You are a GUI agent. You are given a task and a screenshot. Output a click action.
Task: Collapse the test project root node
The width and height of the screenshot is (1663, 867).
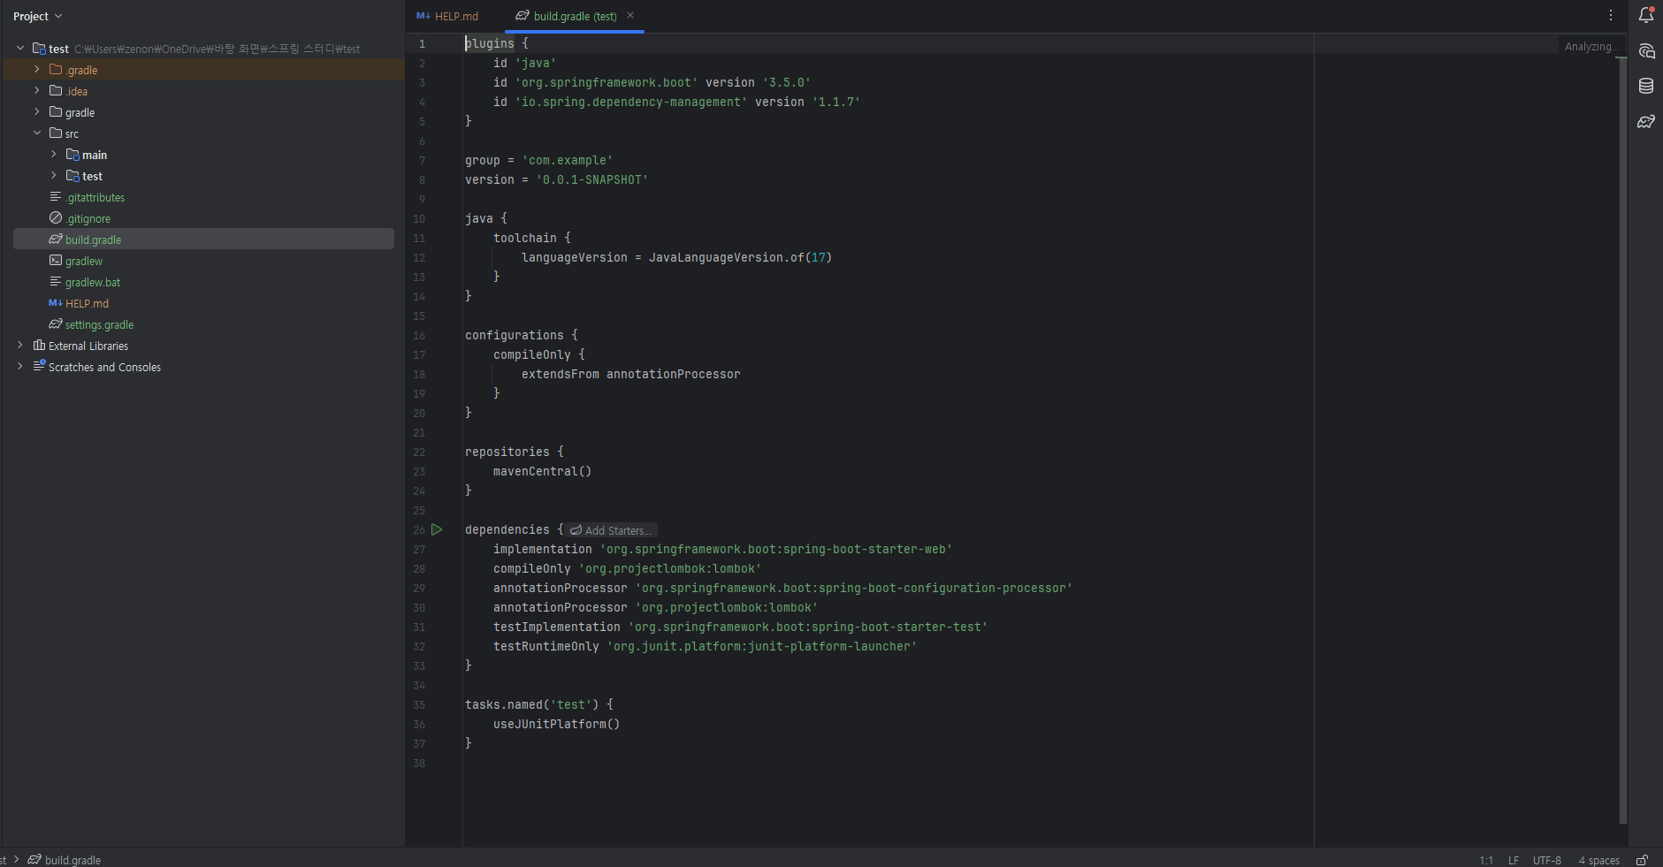[x=20, y=49]
